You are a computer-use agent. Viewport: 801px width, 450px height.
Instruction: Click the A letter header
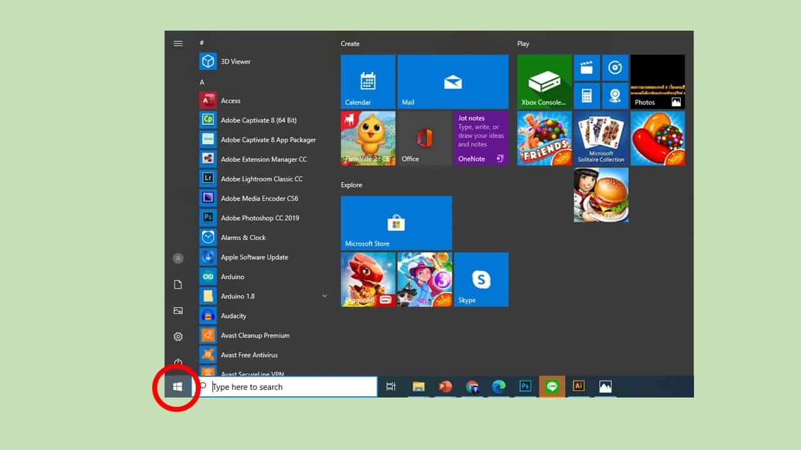coord(202,82)
